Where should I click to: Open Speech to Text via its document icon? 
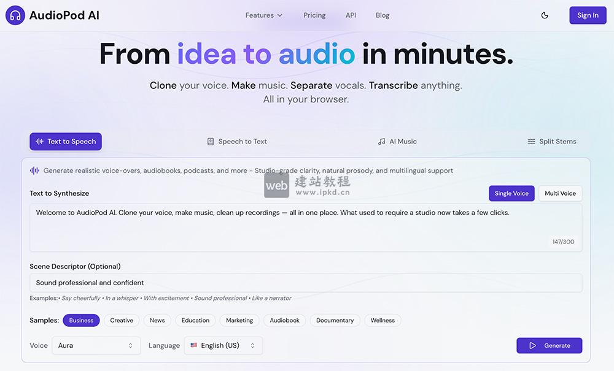[209, 141]
